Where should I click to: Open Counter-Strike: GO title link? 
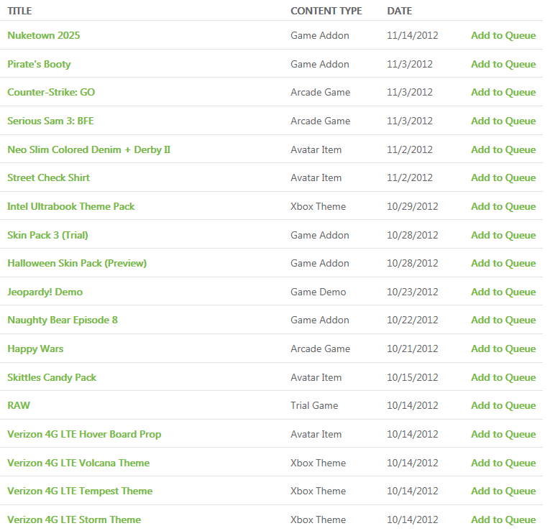click(x=51, y=92)
